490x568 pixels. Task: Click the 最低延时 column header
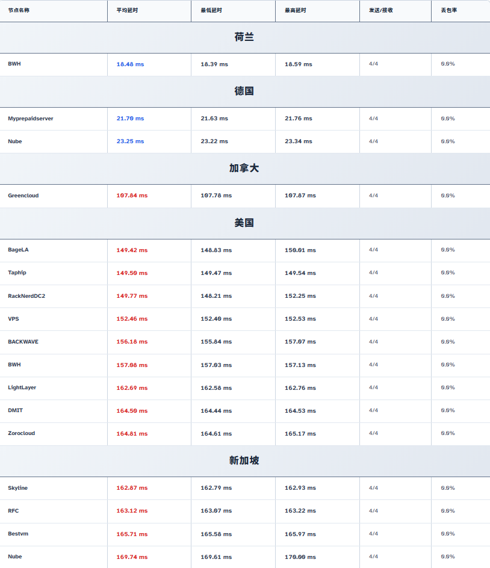211,10
